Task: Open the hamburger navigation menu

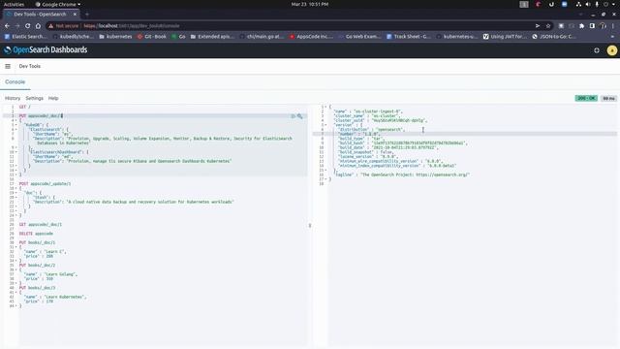Action: (x=8, y=66)
